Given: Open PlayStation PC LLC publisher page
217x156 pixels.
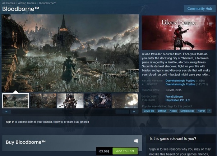Looking at the screenshot, I should [x=177, y=100].
